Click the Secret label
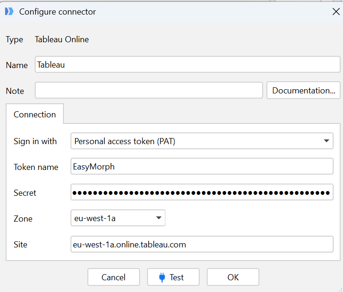Viewport: 343px width, 292px height. 25,193
